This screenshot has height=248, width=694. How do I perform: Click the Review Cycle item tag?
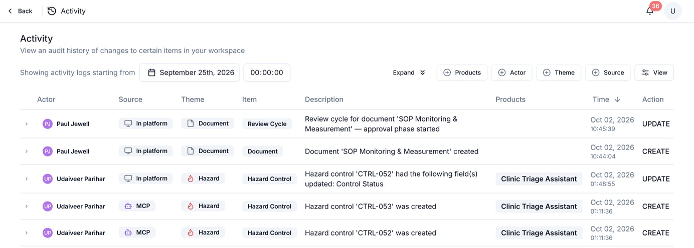point(267,123)
